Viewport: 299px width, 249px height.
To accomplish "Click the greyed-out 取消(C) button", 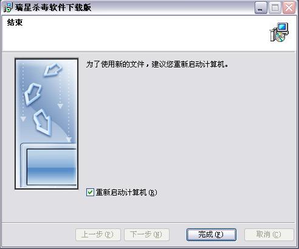I will click(269, 234).
